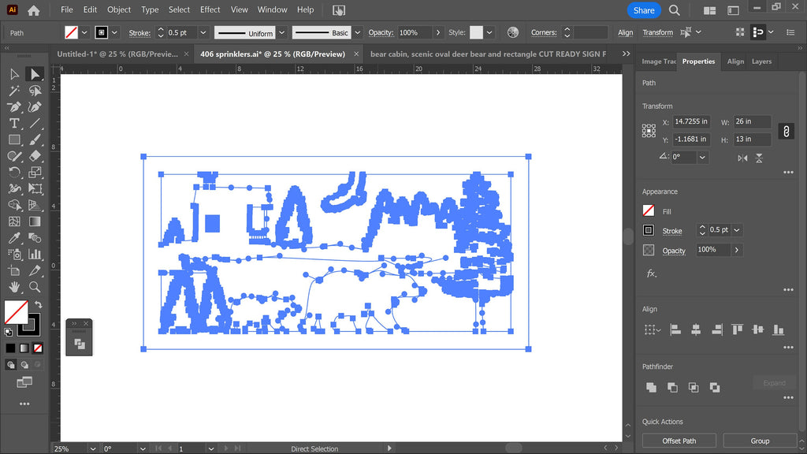Image resolution: width=807 pixels, height=454 pixels.
Task: Open Basic brush definition dropdown
Action: point(357,32)
